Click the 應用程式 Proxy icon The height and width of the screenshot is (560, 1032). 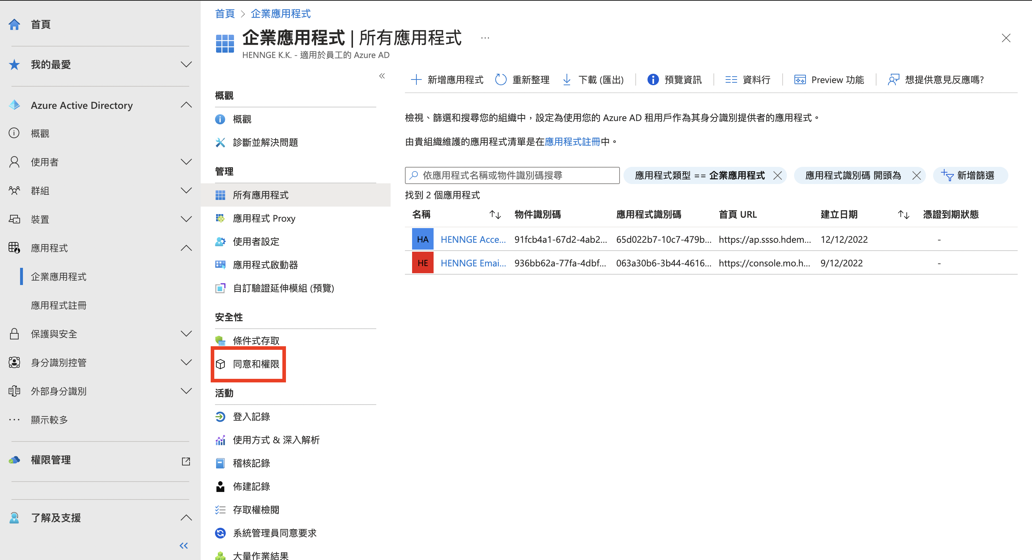click(x=220, y=218)
